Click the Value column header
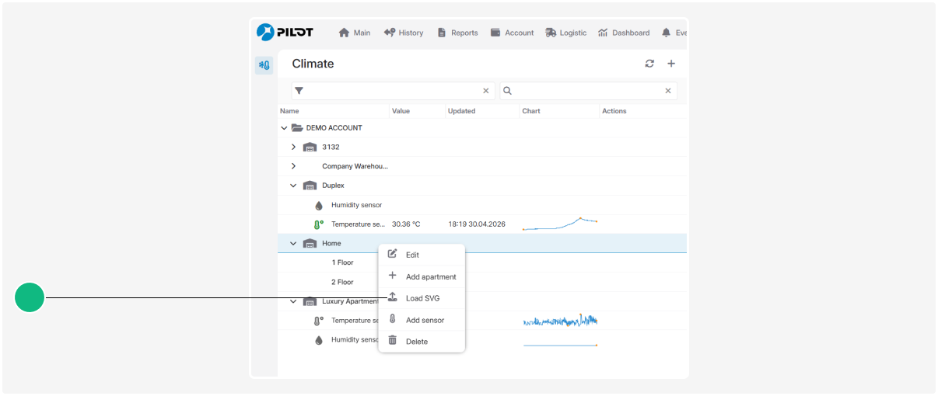The height and width of the screenshot is (396, 938). point(401,111)
